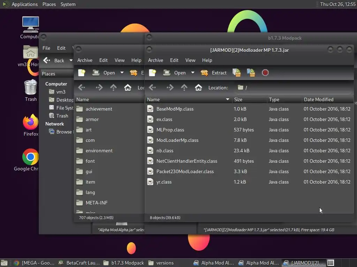Go to home location in Modloader MP archive
The width and height of the screenshot is (357, 267).
click(x=198, y=88)
